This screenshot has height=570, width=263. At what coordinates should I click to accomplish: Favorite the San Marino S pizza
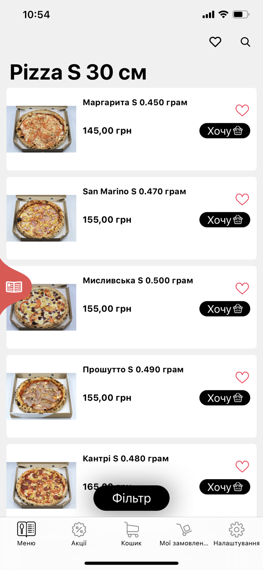(x=242, y=199)
